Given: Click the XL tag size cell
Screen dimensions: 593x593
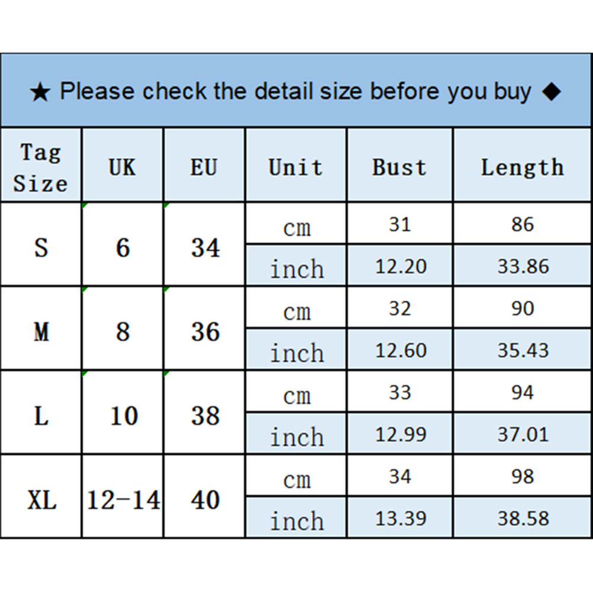Looking at the screenshot, I should coord(41,501).
